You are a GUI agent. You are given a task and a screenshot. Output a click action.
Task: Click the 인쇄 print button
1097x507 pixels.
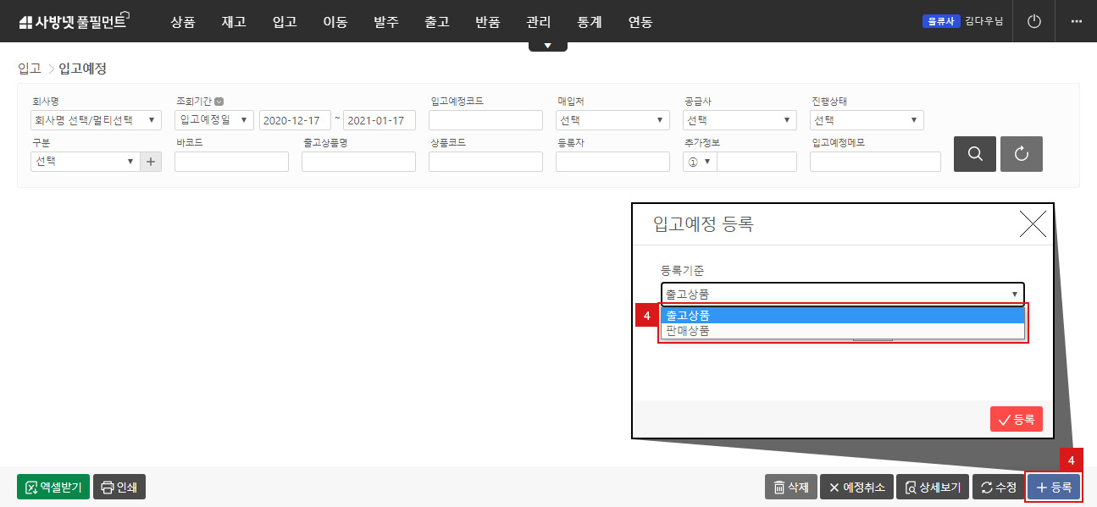[119, 487]
